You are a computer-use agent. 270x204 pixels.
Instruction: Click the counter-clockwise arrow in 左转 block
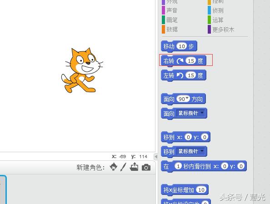[x=180, y=75]
